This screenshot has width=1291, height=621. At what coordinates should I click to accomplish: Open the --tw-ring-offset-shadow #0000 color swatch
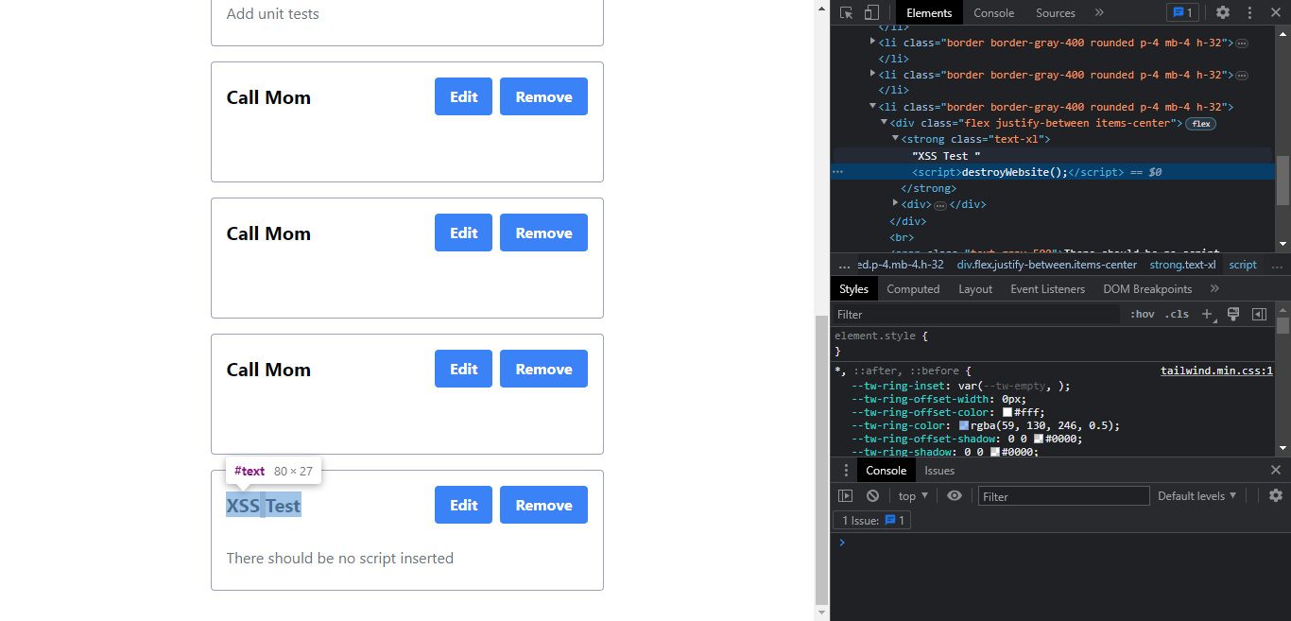1039,440
